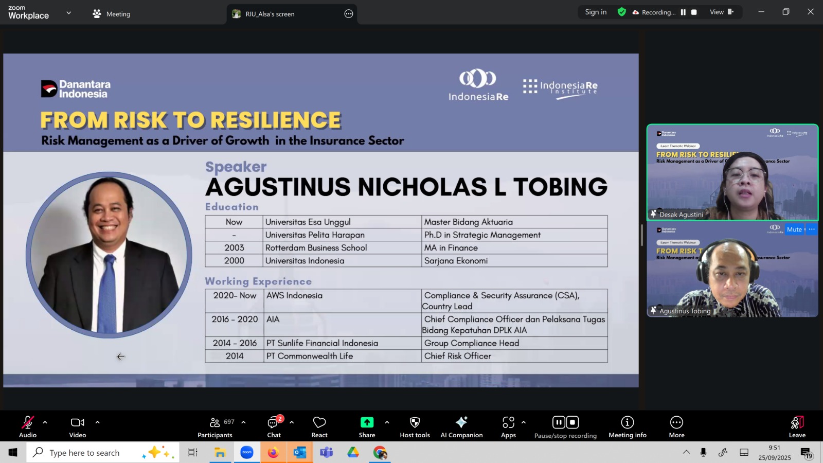The width and height of the screenshot is (823, 463).
Task: Open Host tools shield icon
Action: click(415, 426)
